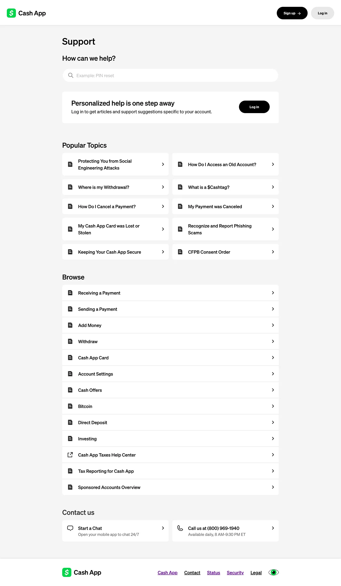This screenshot has height=586, width=341.
Task: Focus the support search field
Action: [x=173, y=76]
